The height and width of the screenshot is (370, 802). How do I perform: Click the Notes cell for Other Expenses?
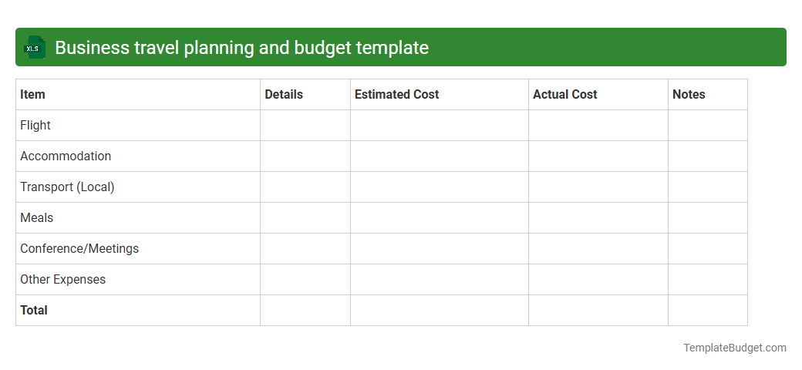(708, 280)
